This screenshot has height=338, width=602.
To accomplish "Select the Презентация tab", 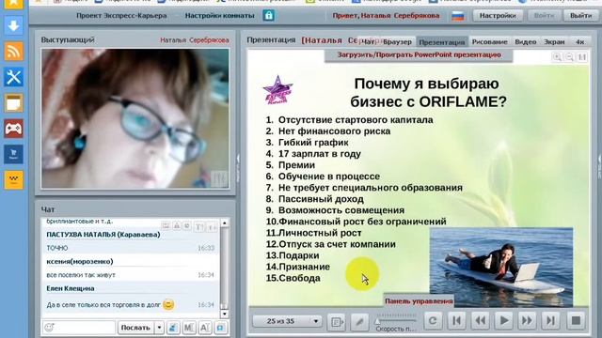I will [x=442, y=41].
